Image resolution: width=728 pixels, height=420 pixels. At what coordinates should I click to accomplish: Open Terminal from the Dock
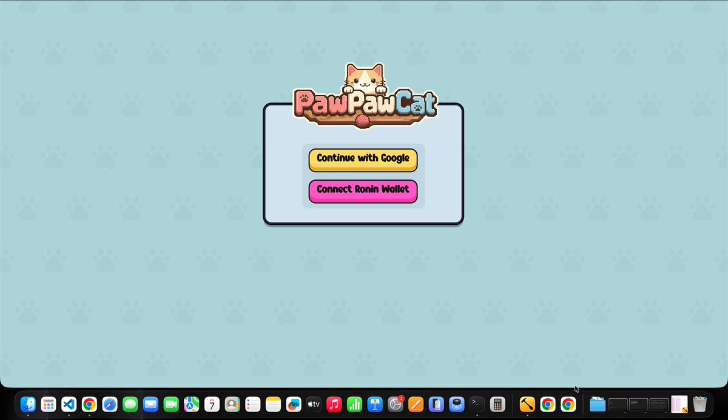coord(477,404)
